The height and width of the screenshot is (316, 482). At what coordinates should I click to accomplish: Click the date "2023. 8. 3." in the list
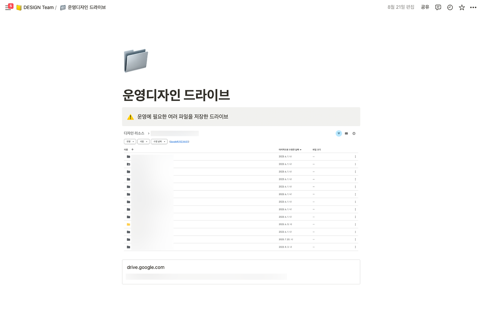coord(284,247)
